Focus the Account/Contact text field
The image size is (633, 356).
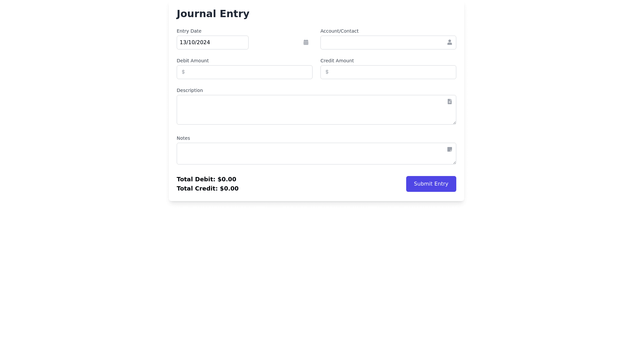(x=382, y=43)
